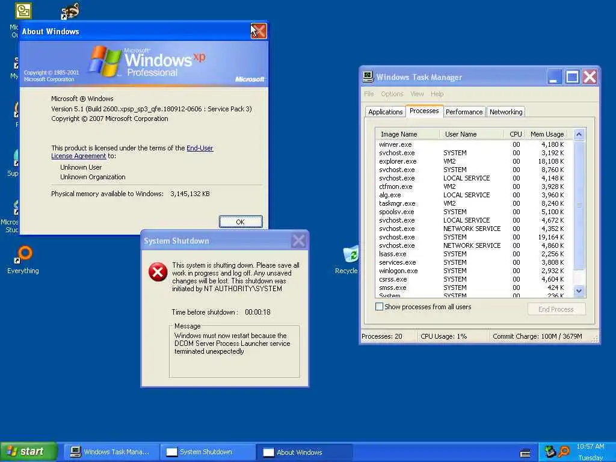This screenshot has width=616, height=462.
Task: Select the smss.exe process row
Action: [x=474, y=288]
